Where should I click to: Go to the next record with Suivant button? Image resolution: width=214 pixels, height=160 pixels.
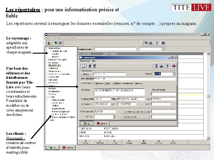(114, 142)
